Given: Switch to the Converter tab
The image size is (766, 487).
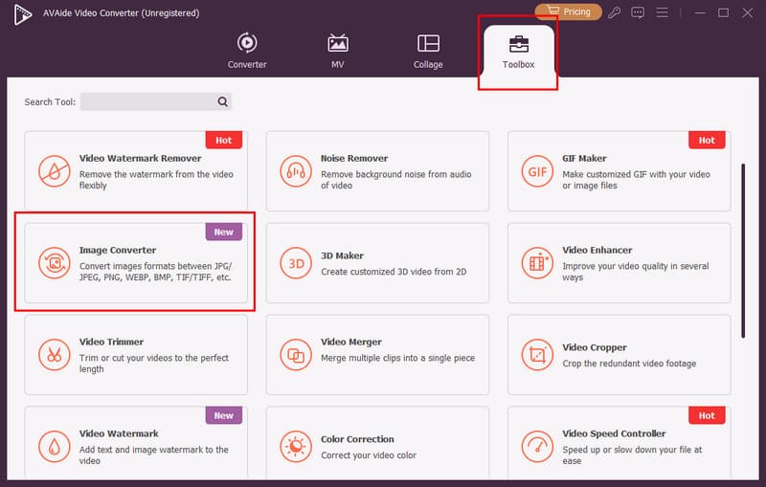Looking at the screenshot, I should point(247,51).
